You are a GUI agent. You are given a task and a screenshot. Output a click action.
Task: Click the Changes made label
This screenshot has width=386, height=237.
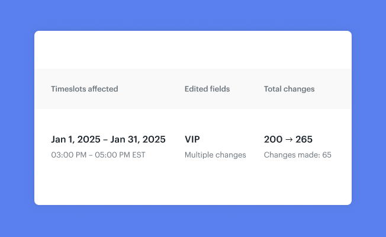[292, 155]
